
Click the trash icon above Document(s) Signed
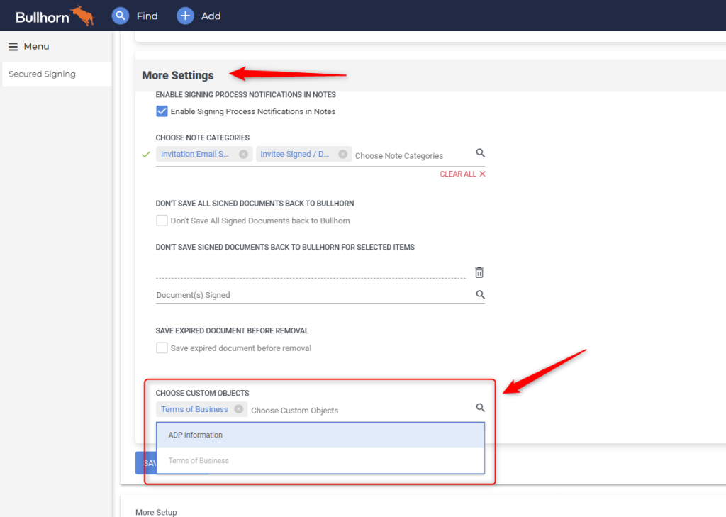point(479,272)
